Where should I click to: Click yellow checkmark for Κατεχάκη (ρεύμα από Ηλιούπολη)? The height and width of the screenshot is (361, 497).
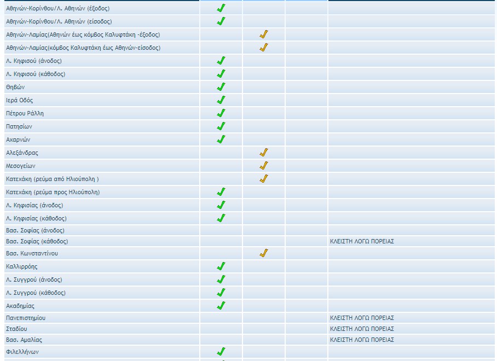[264, 179]
